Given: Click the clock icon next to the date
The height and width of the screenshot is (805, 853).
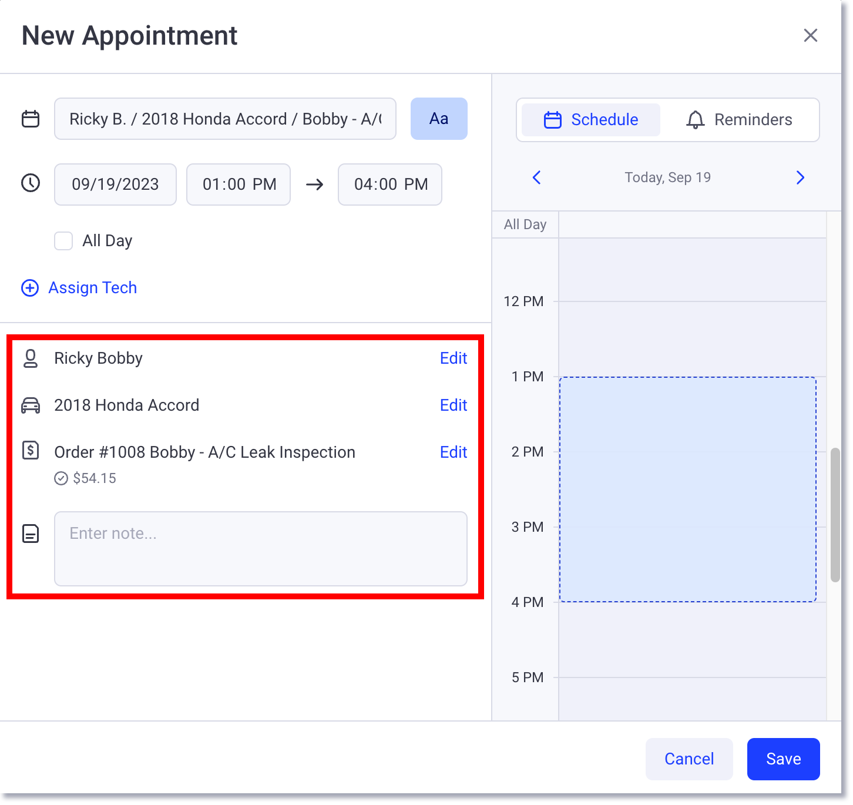Looking at the screenshot, I should 30,184.
